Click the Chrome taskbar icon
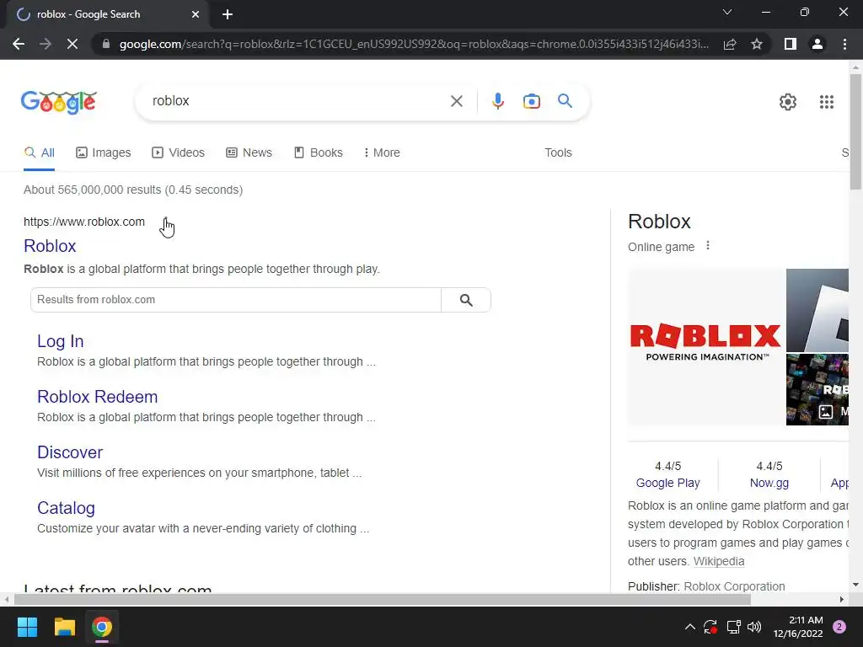Image resolution: width=863 pixels, height=647 pixels. coord(102,627)
